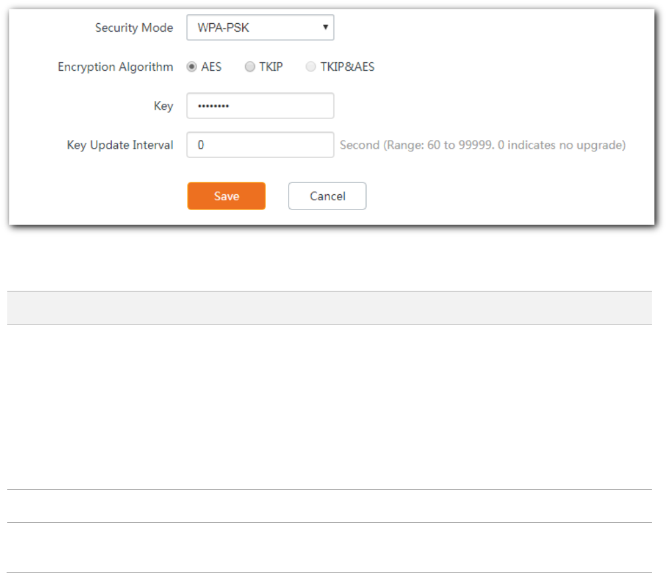Screen dimensions: 667x573
Task: Click the Encryption Algorithm label
Action: coord(115,67)
